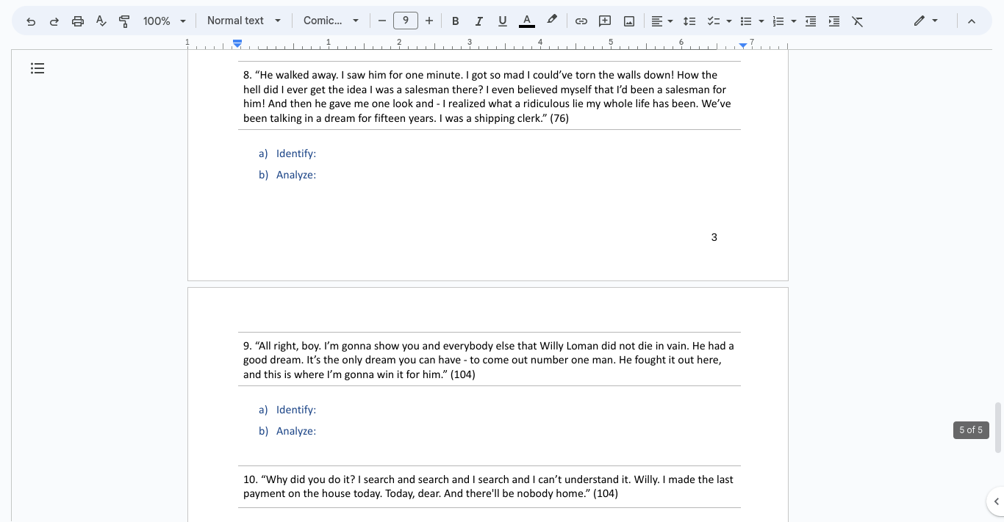1004x522 pixels.
Task: Toggle underline formatting
Action: [503, 21]
